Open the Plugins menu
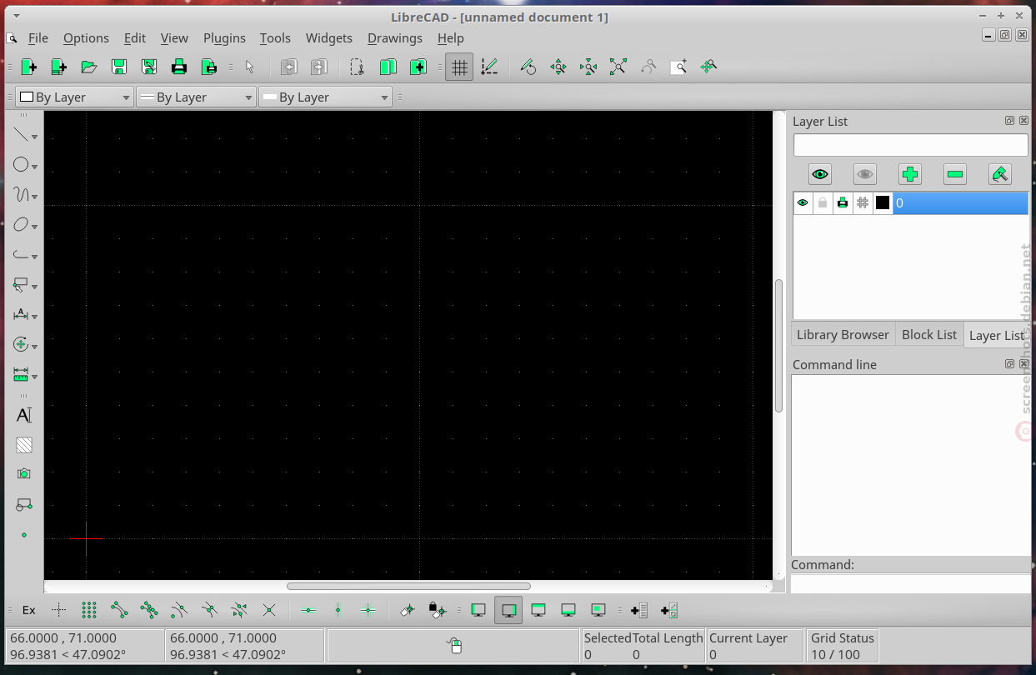The height and width of the screenshot is (675, 1036). point(224,38)
